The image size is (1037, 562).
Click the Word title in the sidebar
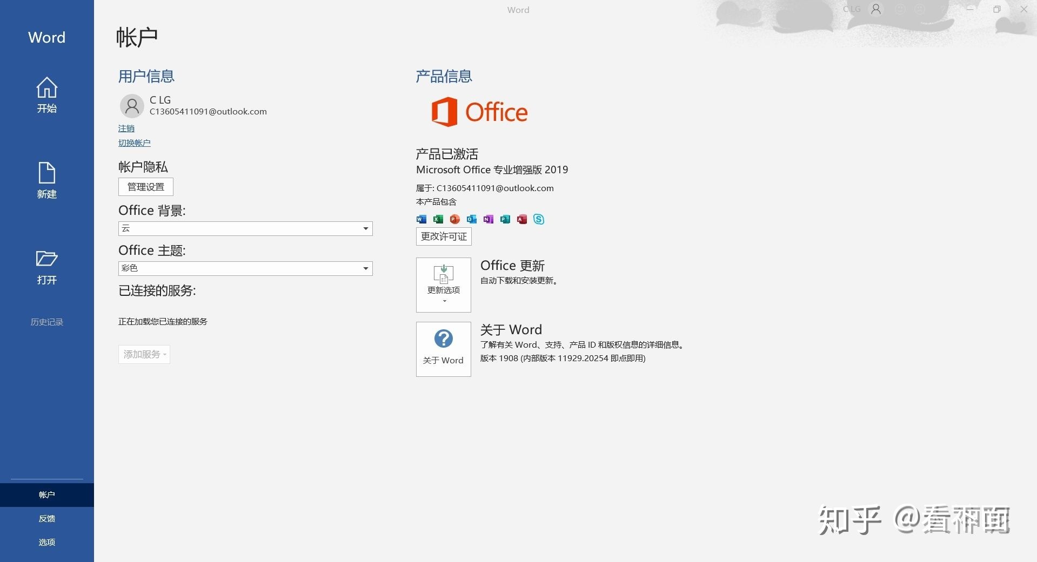pos(47,37)
